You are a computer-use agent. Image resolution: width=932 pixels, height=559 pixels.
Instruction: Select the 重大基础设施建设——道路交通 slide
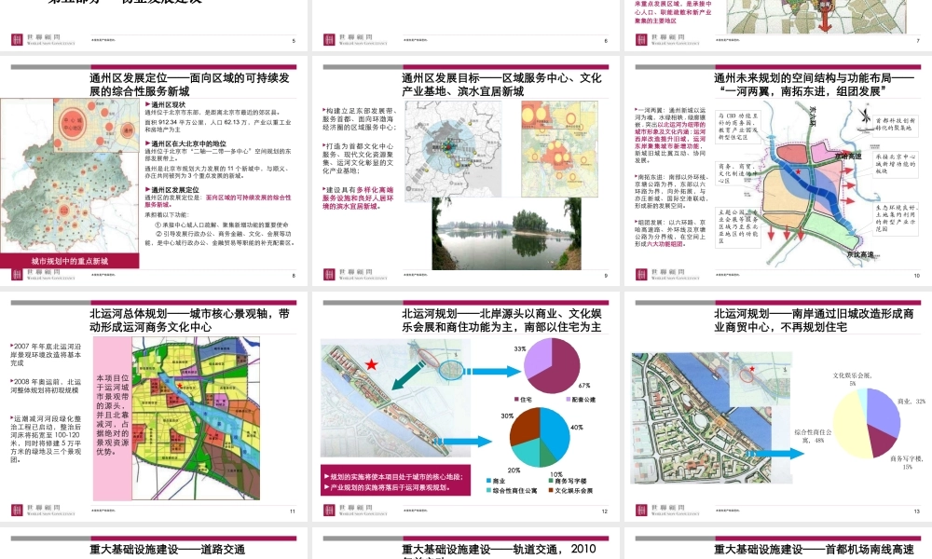(154, 543)
